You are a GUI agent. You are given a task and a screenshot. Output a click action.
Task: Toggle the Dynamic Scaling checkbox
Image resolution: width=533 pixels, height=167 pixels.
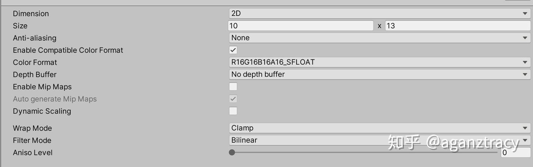click(x=233, y=111)
